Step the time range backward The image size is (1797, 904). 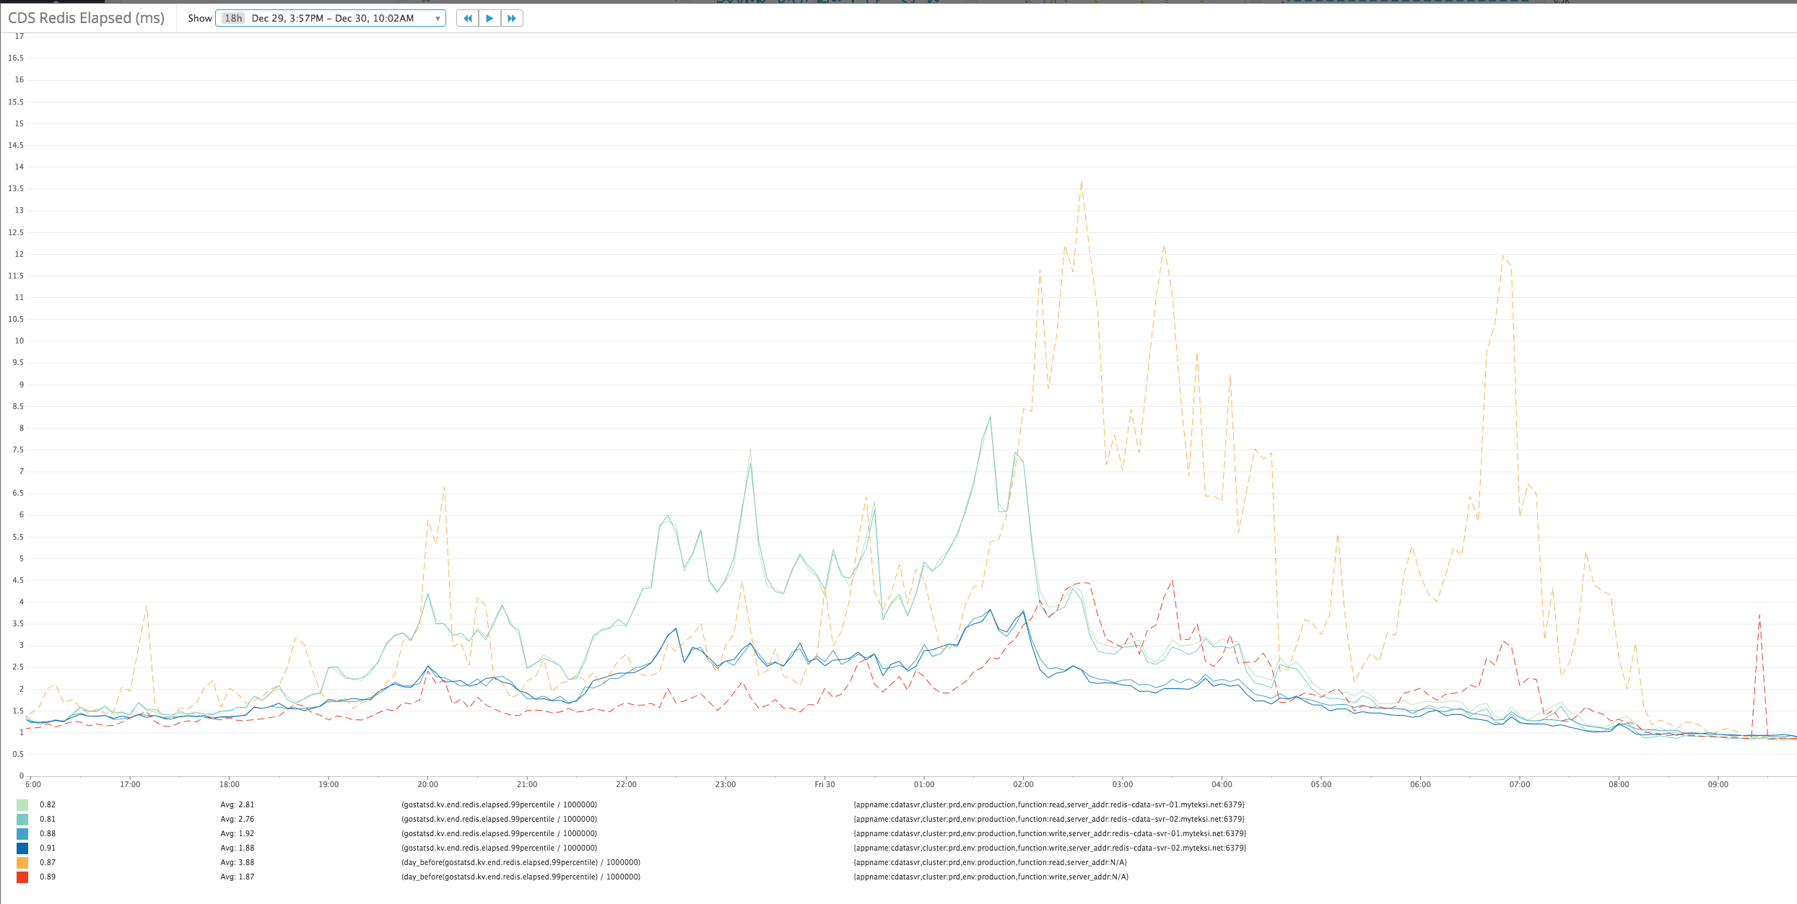coord(468,18)
